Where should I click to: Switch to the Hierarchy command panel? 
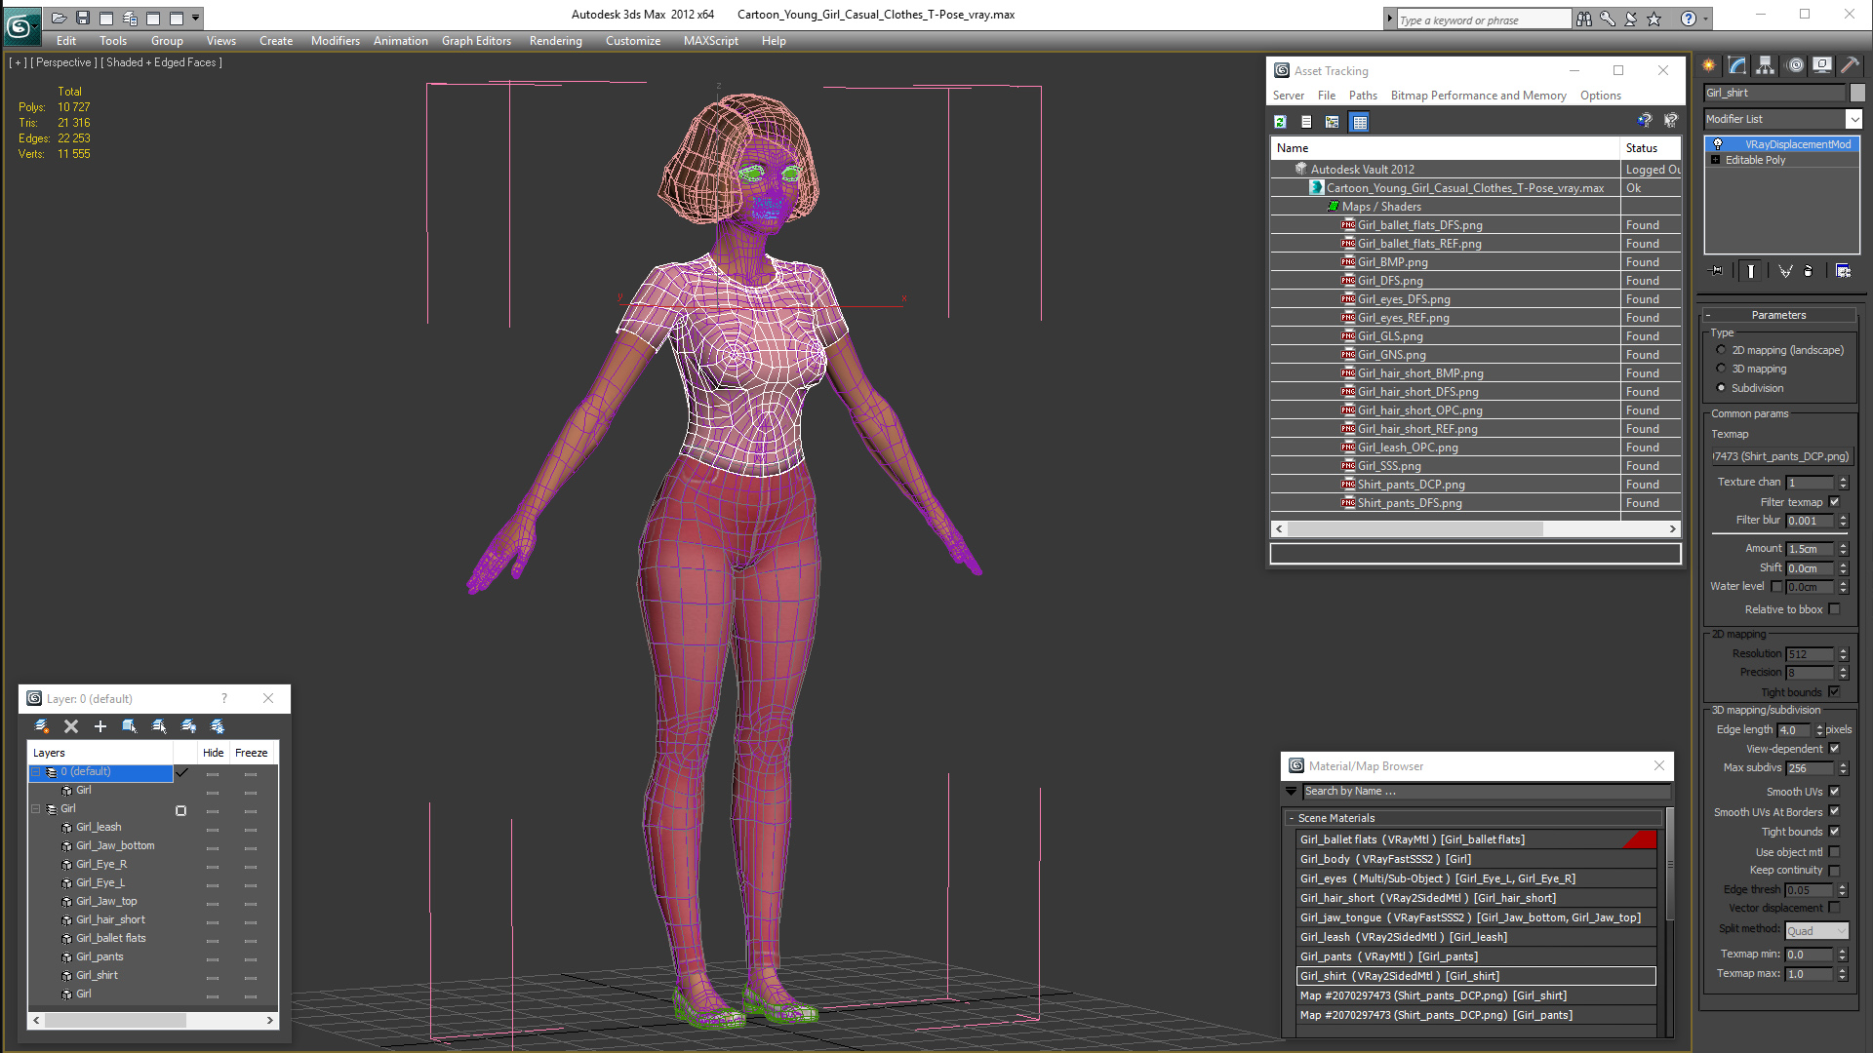pyautogui.click(x=1766, y=65)
